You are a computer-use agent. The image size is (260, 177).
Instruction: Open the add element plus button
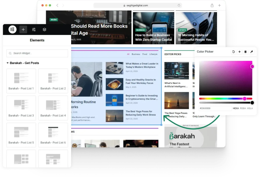[23, 29]
